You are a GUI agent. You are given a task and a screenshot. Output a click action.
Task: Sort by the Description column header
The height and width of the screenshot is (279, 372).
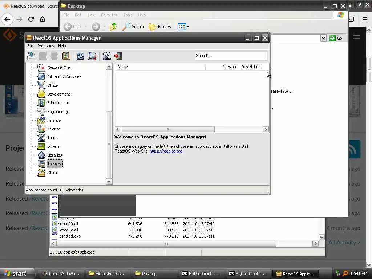click(x=253, y=67)
